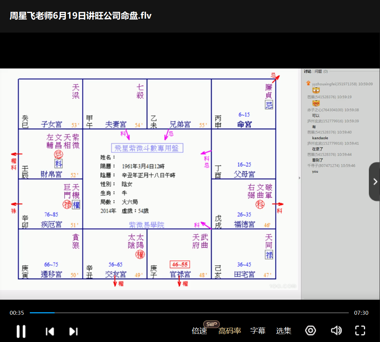Expand the side panel with right chevron
The width and height of the screenshot is (380, 342).
coord(375,182)
